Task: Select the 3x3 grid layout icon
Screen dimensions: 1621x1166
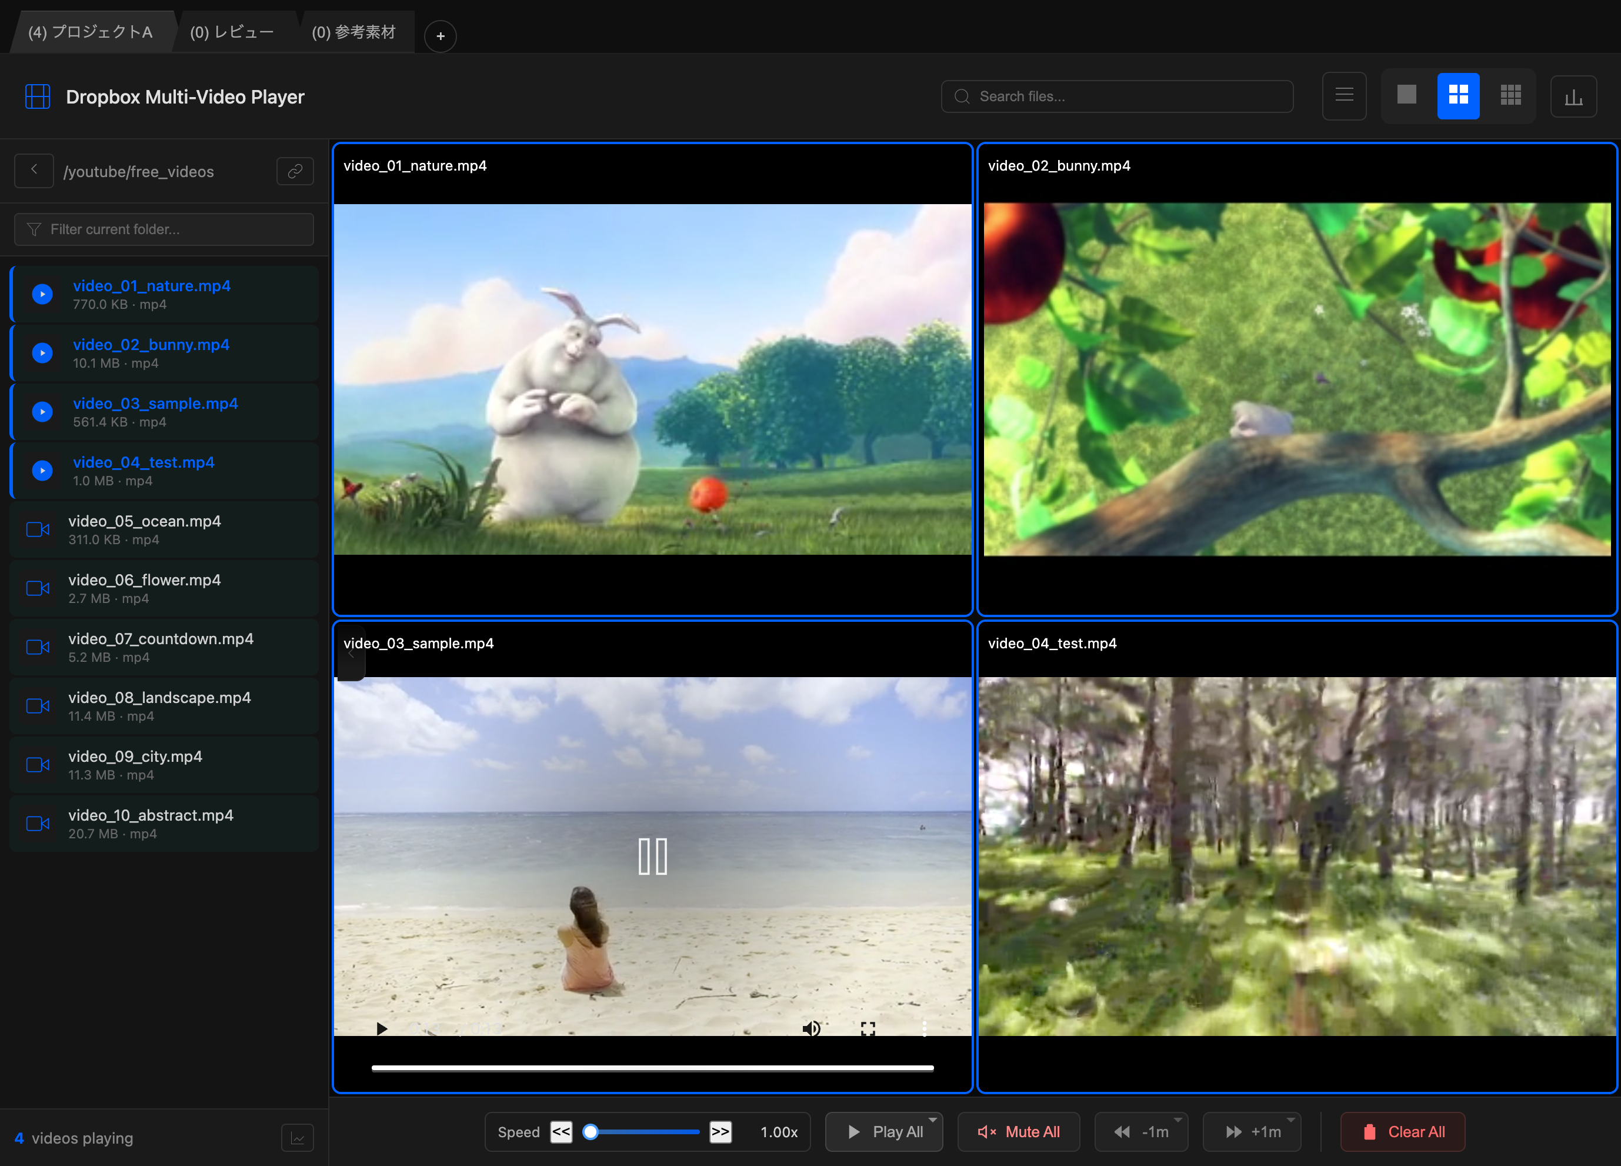Action: click(x=1510, y=95)
